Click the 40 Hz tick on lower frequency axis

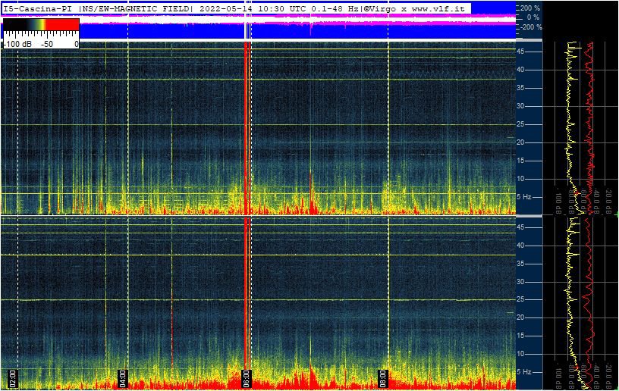coord(521,246)
